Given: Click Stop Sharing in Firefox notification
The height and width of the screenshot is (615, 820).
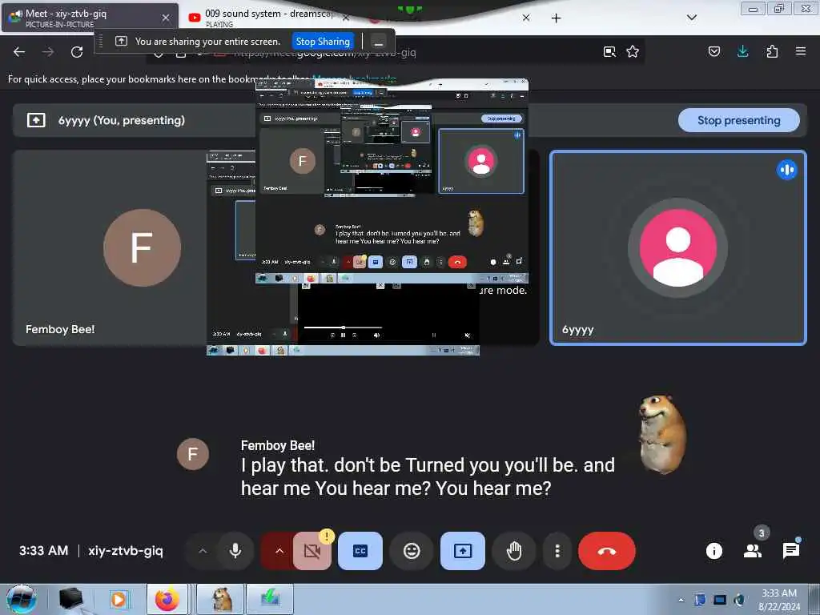Looking at the screenshot, I should point(323,42).
